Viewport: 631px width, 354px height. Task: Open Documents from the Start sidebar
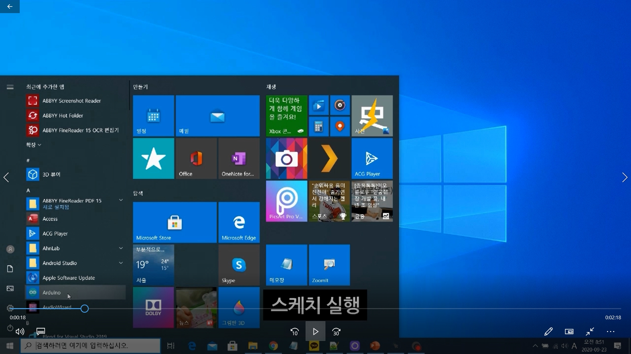(10, 269)
